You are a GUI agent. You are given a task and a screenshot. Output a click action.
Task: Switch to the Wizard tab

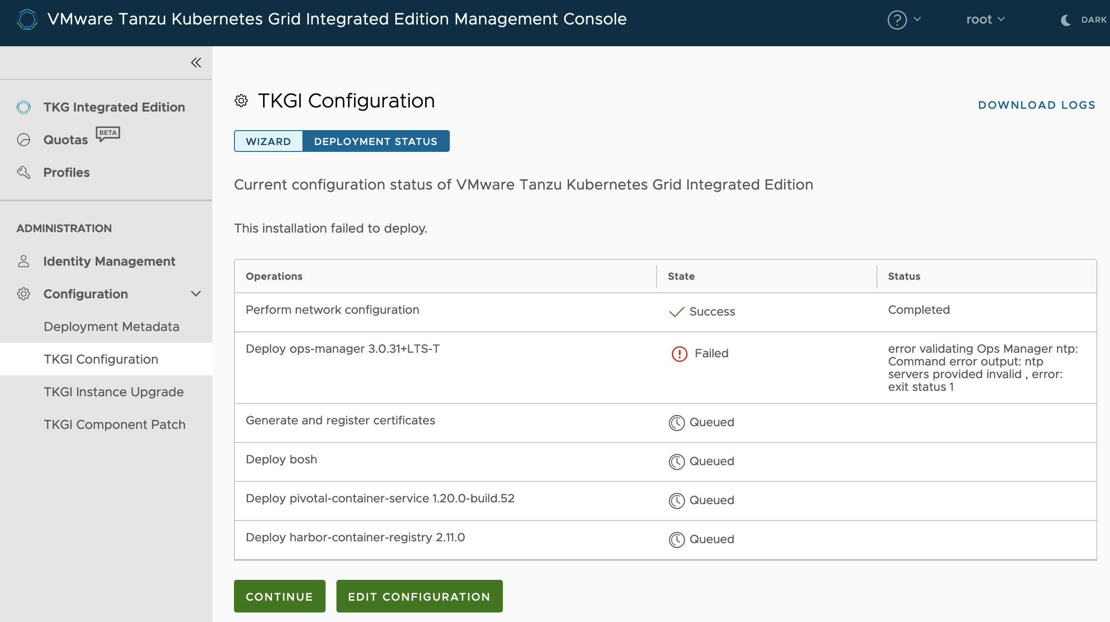268,141
